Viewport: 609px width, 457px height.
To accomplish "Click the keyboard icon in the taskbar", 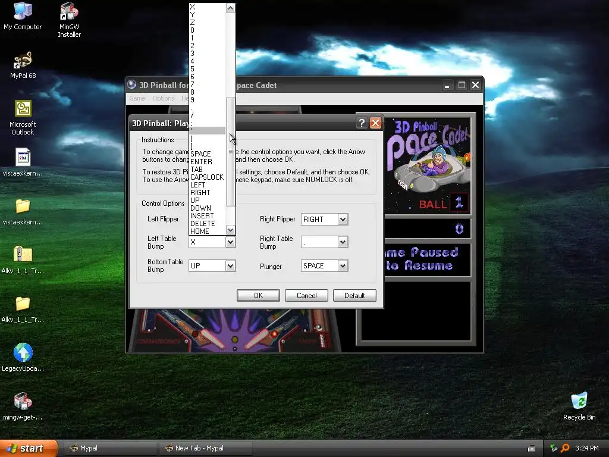I will pos(532,449).
